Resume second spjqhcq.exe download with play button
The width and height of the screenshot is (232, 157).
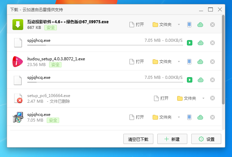[190, 80]
